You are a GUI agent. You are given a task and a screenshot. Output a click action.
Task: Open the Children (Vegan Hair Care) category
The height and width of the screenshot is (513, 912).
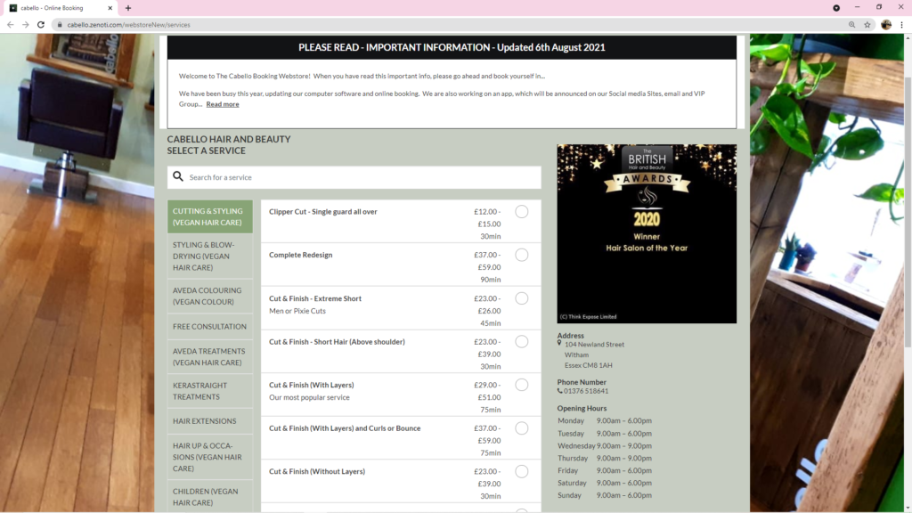pos(210,497)
